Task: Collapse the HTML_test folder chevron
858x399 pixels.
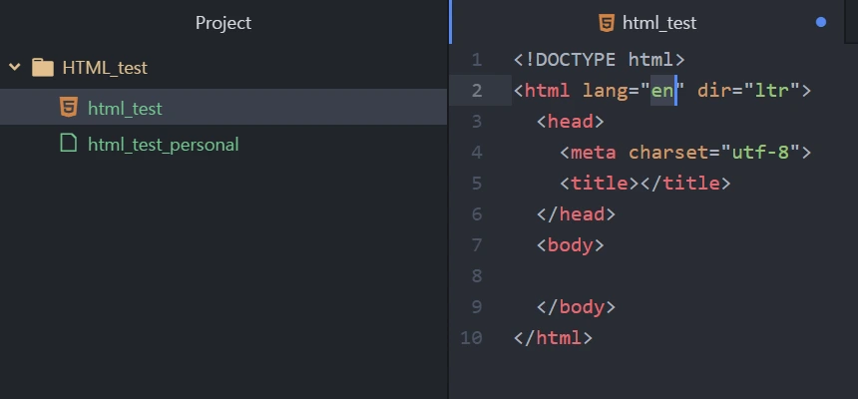Action: click(15, 68)
